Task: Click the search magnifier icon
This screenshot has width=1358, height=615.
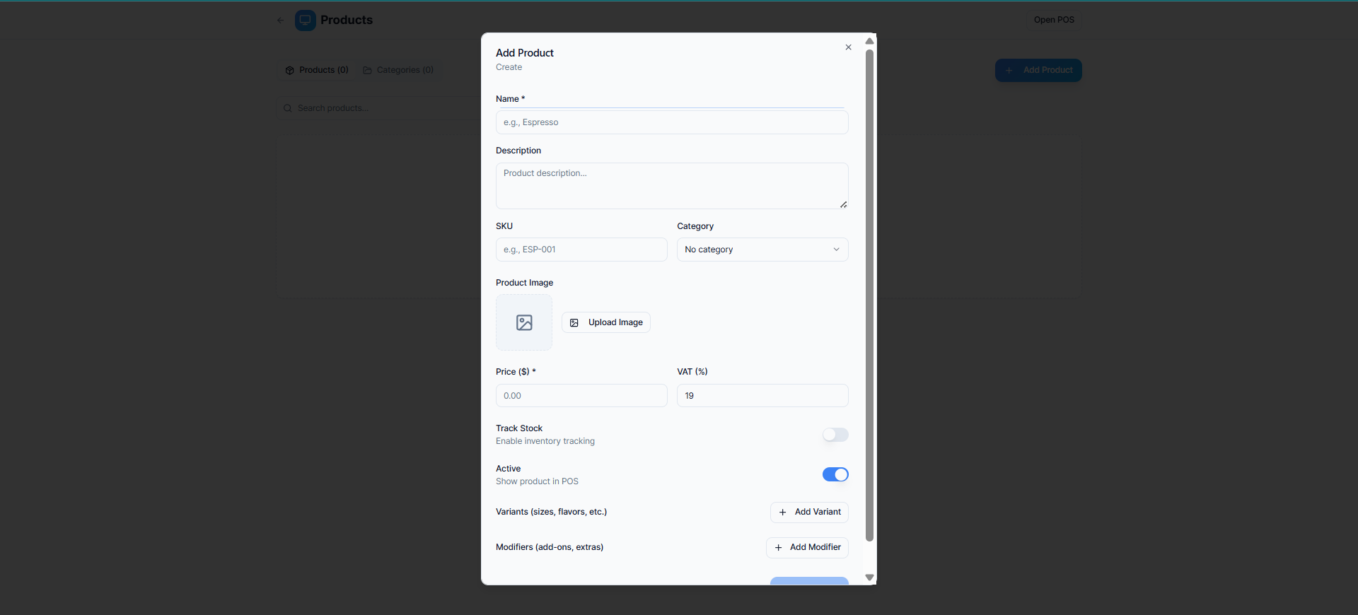Action: [x=288, y=108]
